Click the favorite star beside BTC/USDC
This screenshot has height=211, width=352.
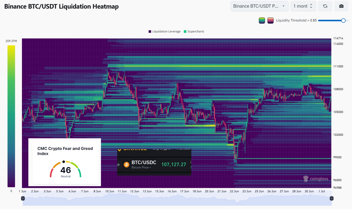point(119,165)
